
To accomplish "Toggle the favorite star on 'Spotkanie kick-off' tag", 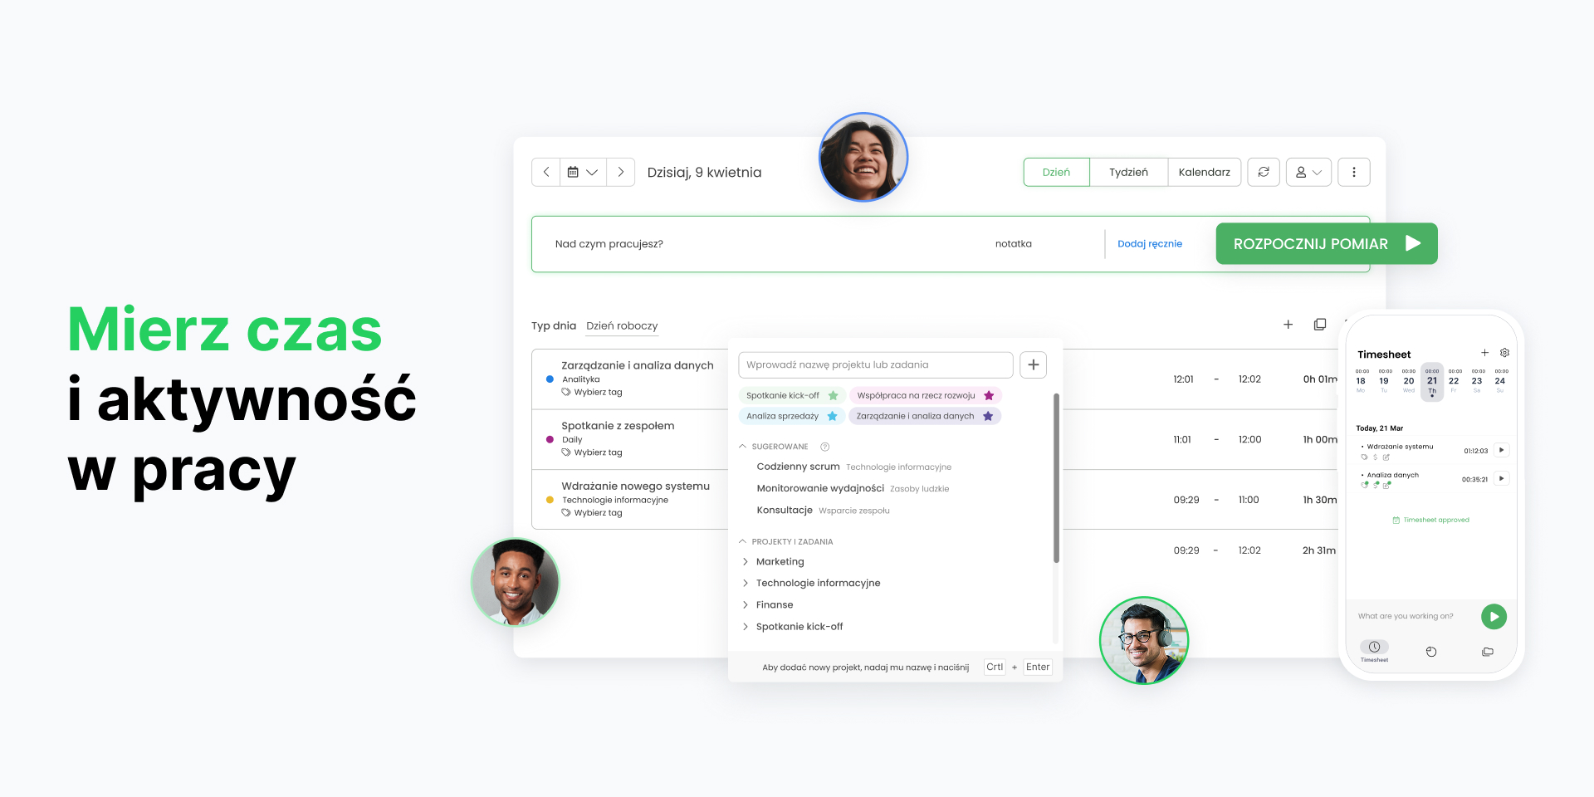I will coord(834,395).
